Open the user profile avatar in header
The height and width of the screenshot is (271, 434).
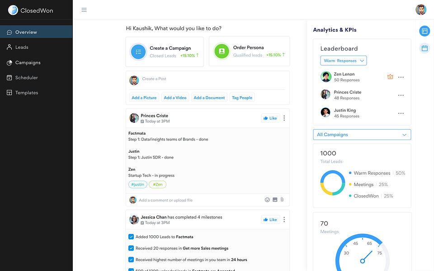pos(421,9)
